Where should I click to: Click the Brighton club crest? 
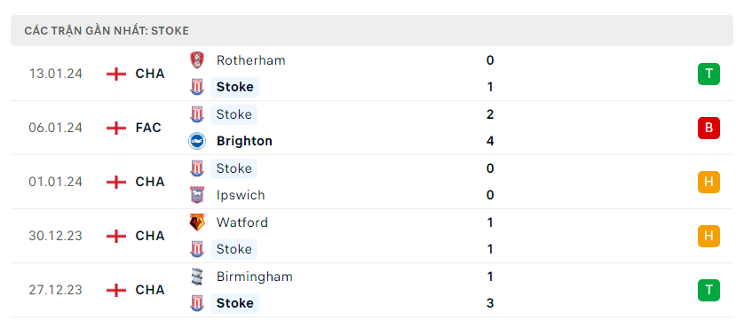197,141
